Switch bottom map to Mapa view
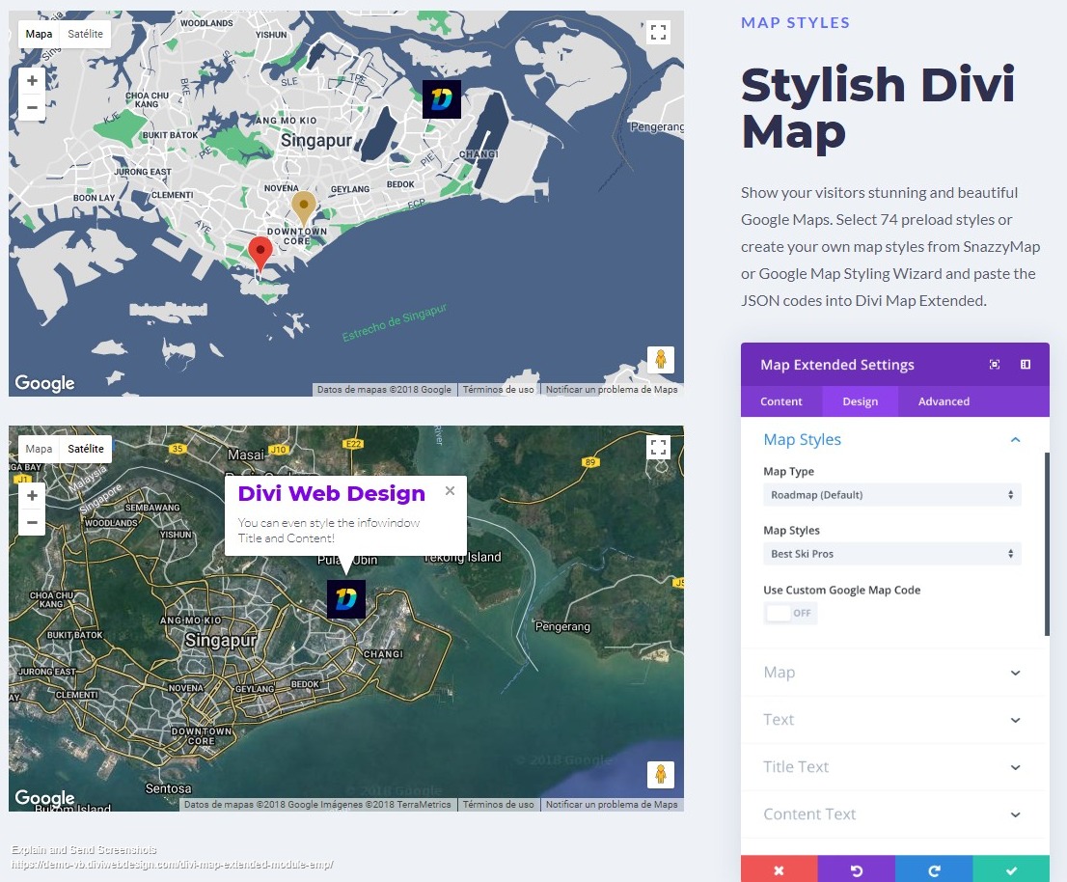This screenshot has height=882, width=1067. (39, 449)
